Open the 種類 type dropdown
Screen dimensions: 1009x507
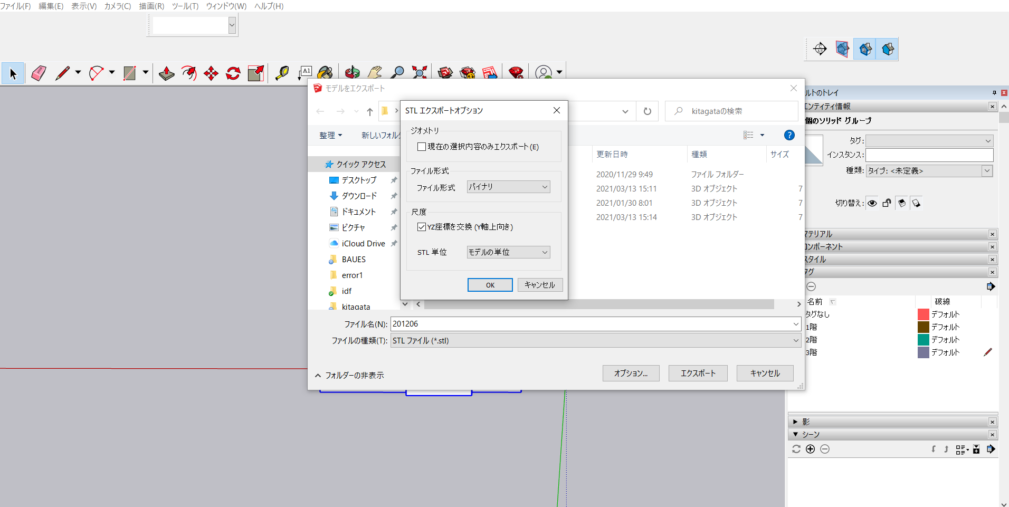click(929, 171)
